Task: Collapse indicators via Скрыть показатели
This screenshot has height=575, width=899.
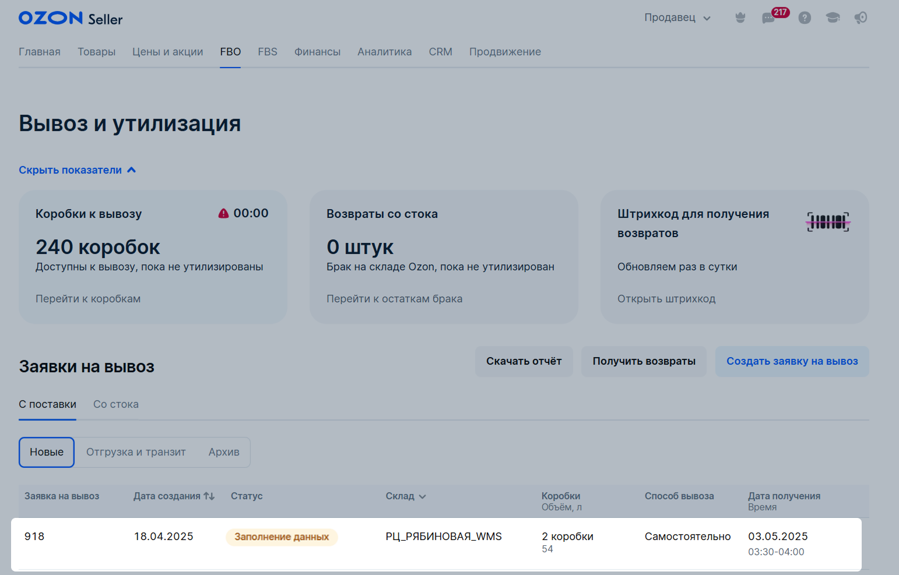Action: [78, 170]
